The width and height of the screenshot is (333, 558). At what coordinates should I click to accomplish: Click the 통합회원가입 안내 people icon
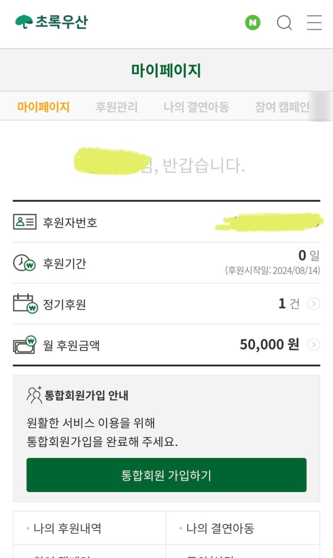(34, 395)
